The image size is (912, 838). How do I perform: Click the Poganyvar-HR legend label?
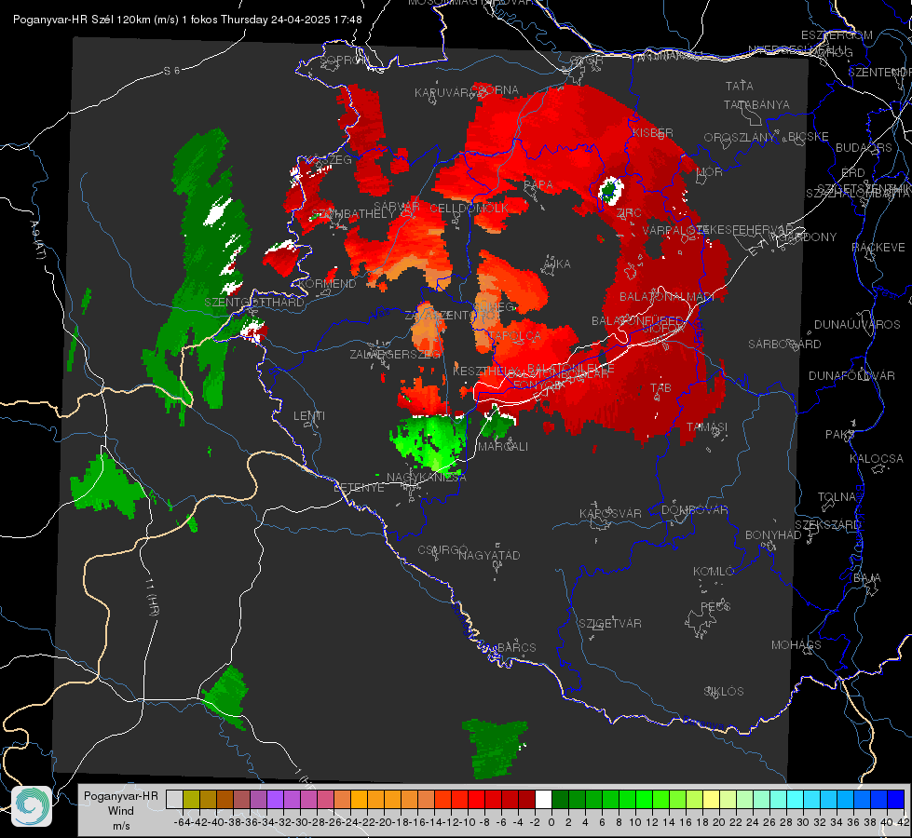(x=121, y=796)
